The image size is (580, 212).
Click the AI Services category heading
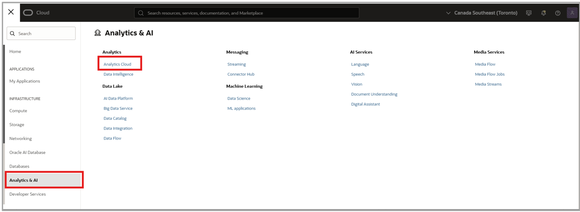(361, 52)
